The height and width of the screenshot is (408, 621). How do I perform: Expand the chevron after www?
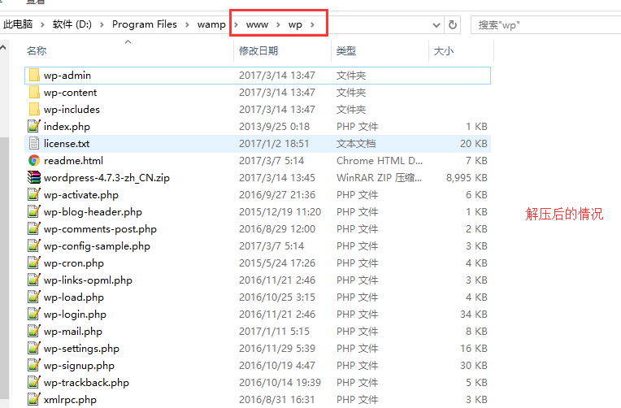click(x=279, y=25)
